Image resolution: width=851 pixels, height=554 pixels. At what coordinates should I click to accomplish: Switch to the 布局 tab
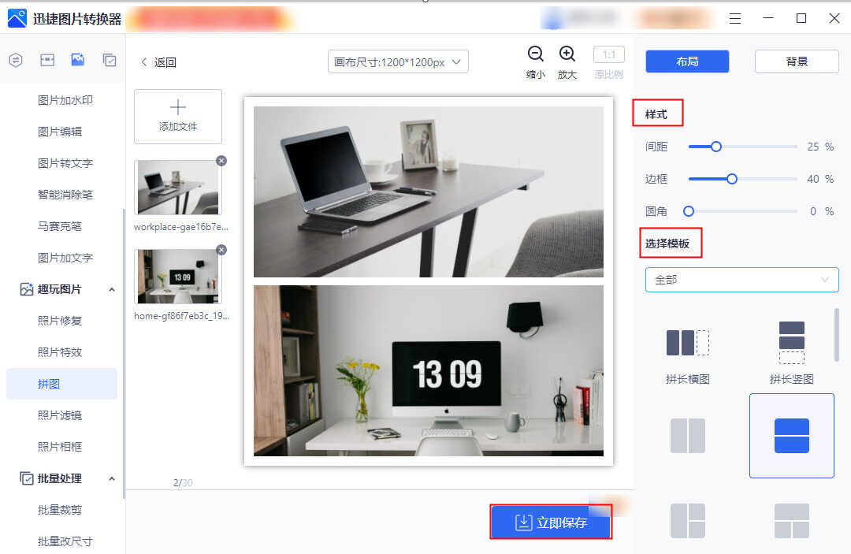pyautogui.click(x=687, y=61)
